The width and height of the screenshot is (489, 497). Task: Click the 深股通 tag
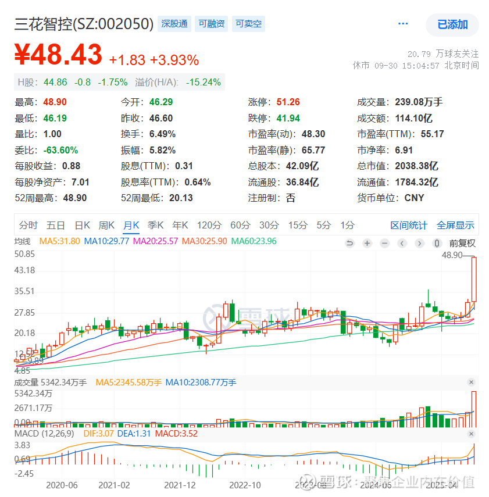(174, 24)
